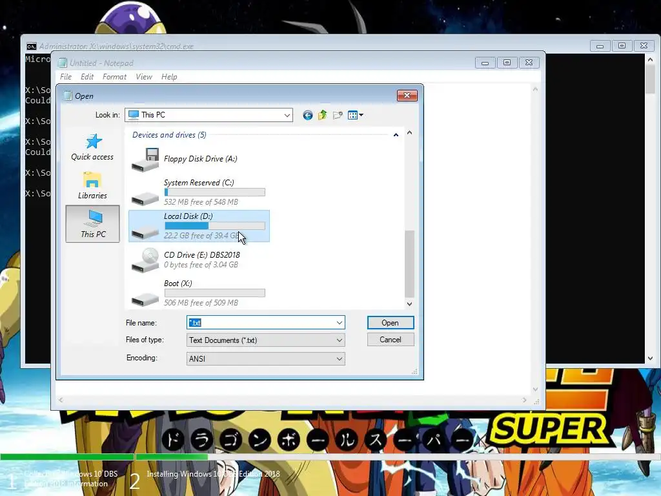Viewport: 661px width, 496px height.
Task: Select Boot (X:) drive
Action: click(x=199, y=293)
